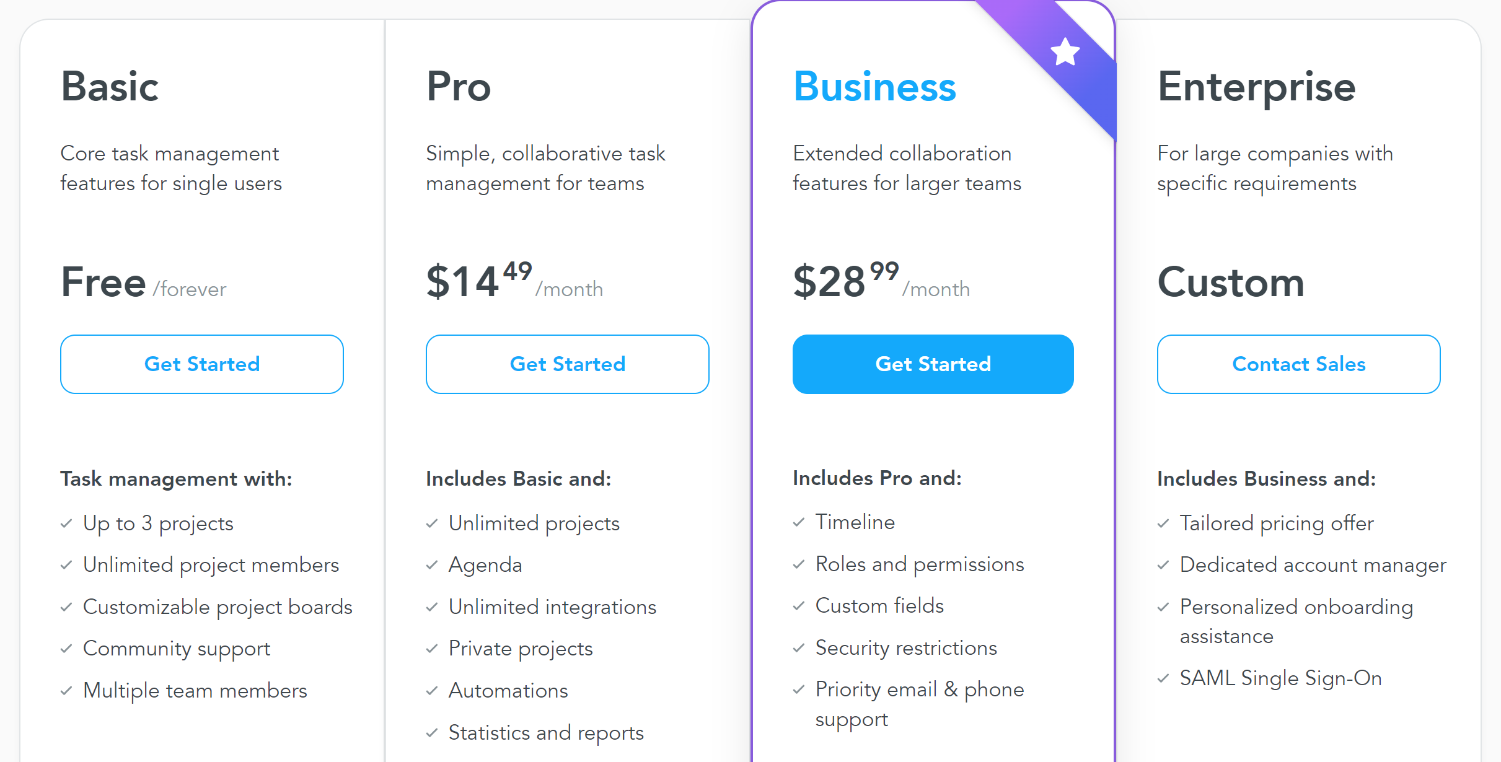
Task: Click Get Started under the Pro plan
Action: tap(567, 364)
